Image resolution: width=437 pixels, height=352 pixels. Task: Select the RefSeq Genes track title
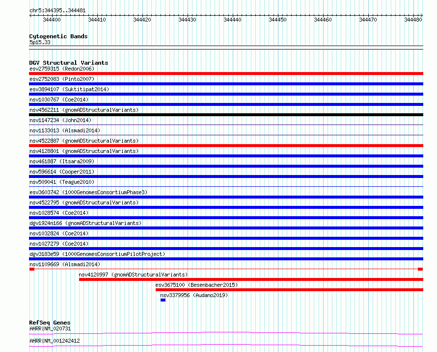[x=50, y=323]
